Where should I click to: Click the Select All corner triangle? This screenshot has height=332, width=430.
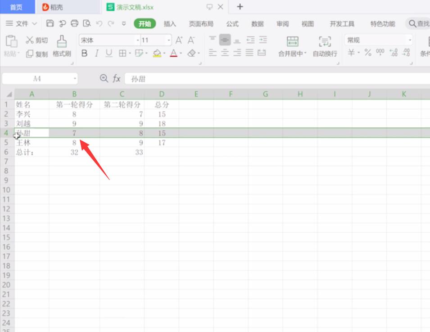tap(9, 94)
